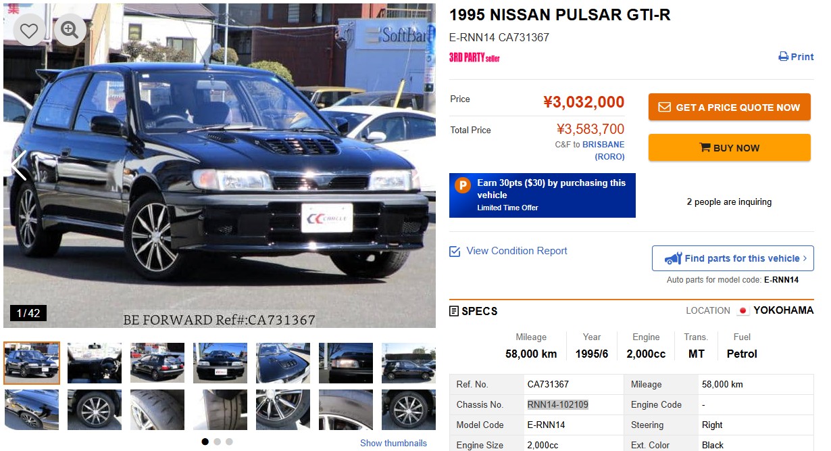This screenshot has height=451, width=831.
Task: Click the wrench car parts icon
Action: [673, 258]
